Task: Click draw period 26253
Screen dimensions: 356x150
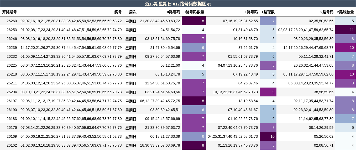Action: 12,30
